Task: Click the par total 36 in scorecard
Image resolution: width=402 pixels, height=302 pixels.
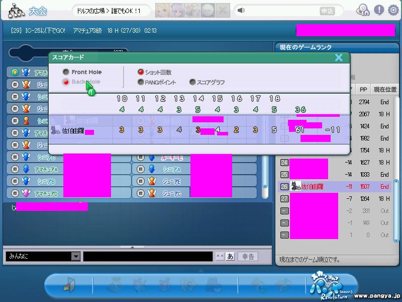Action: [300, 110]
